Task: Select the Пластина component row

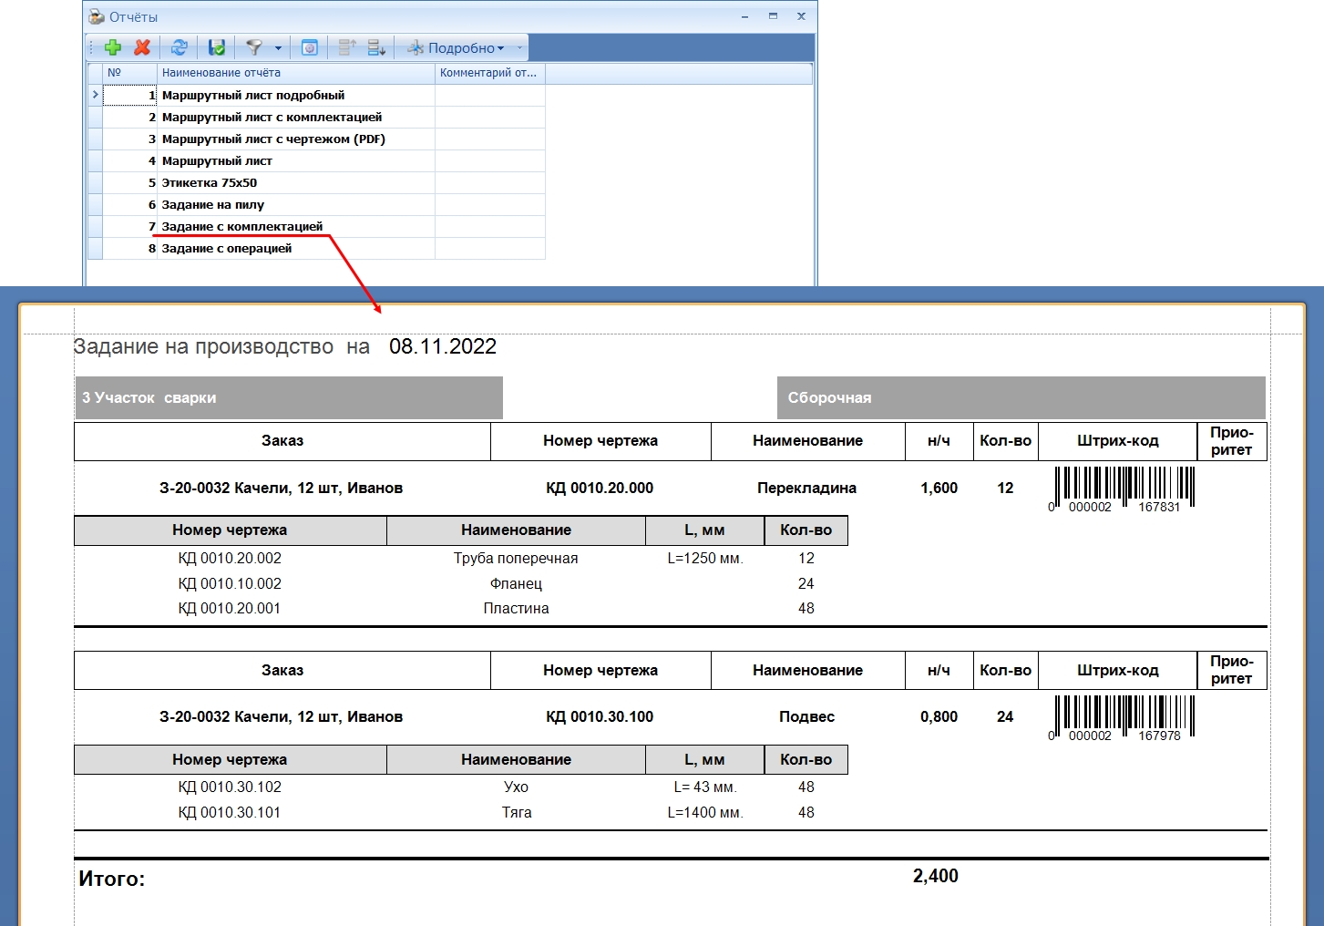Action: (516, 608)
